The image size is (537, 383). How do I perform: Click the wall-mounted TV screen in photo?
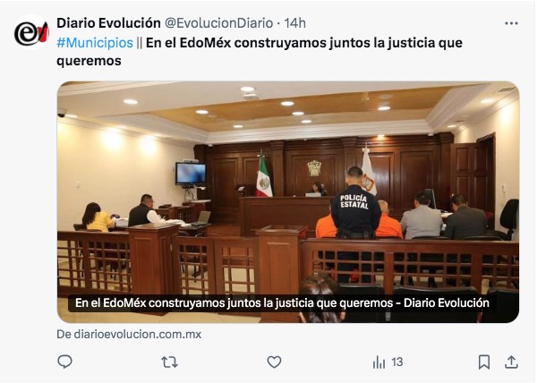tap(191, 174)
